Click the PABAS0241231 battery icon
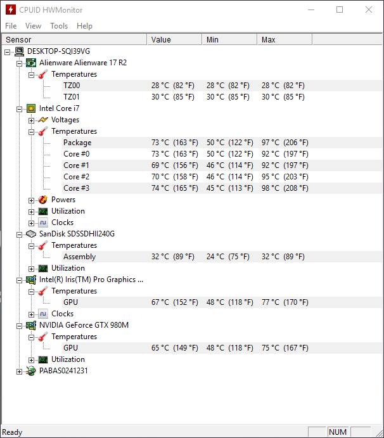This screenshot has width=384, height=438. 31,371
